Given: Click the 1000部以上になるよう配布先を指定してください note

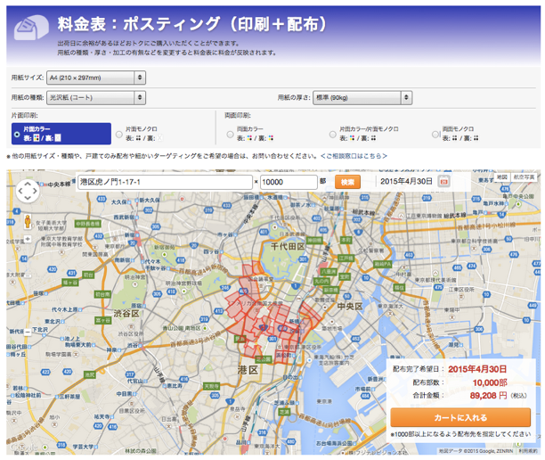Looking at the screenshot, I should click(460, 434).
